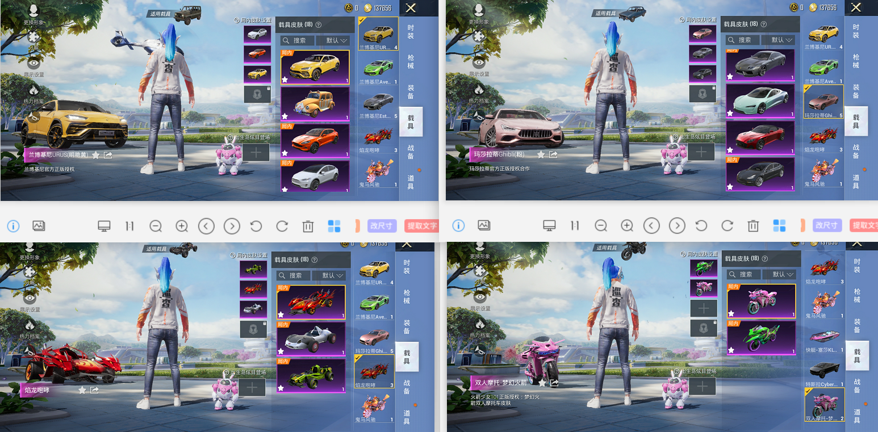878x432 pixels.
Task: Click plus slot under 出生岛炫目登场 in URUS screenshot
Action: click(256, 152)
